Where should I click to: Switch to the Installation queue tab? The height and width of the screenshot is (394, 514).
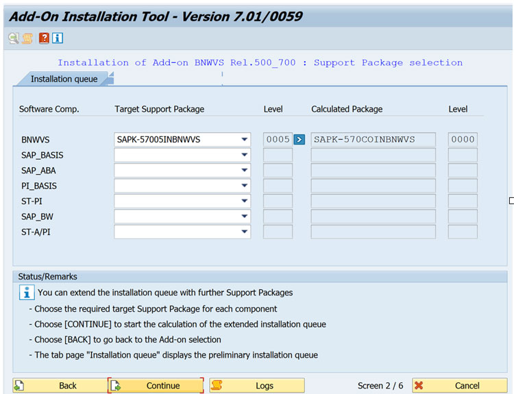tap(64, 79)
